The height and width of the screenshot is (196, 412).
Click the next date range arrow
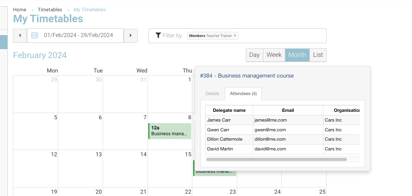pyautogui.click(x=130, y=35)
